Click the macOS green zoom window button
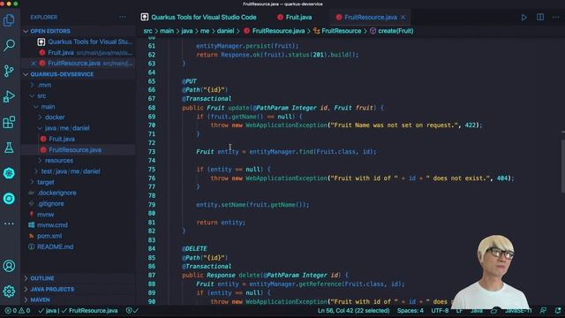The height and width of the screenshot is (318, 565). tap(16, 4)
